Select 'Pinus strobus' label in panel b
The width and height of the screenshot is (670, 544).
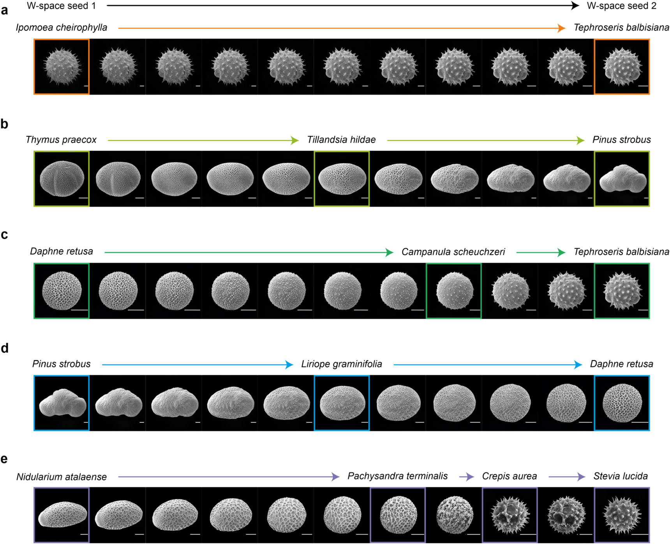click(x=622, y=140)
